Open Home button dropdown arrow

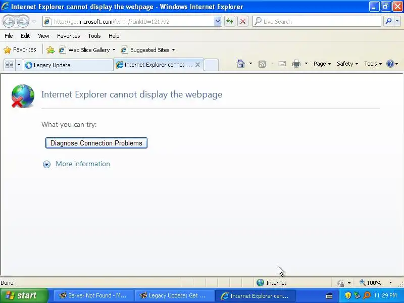[x=250, y=64]
